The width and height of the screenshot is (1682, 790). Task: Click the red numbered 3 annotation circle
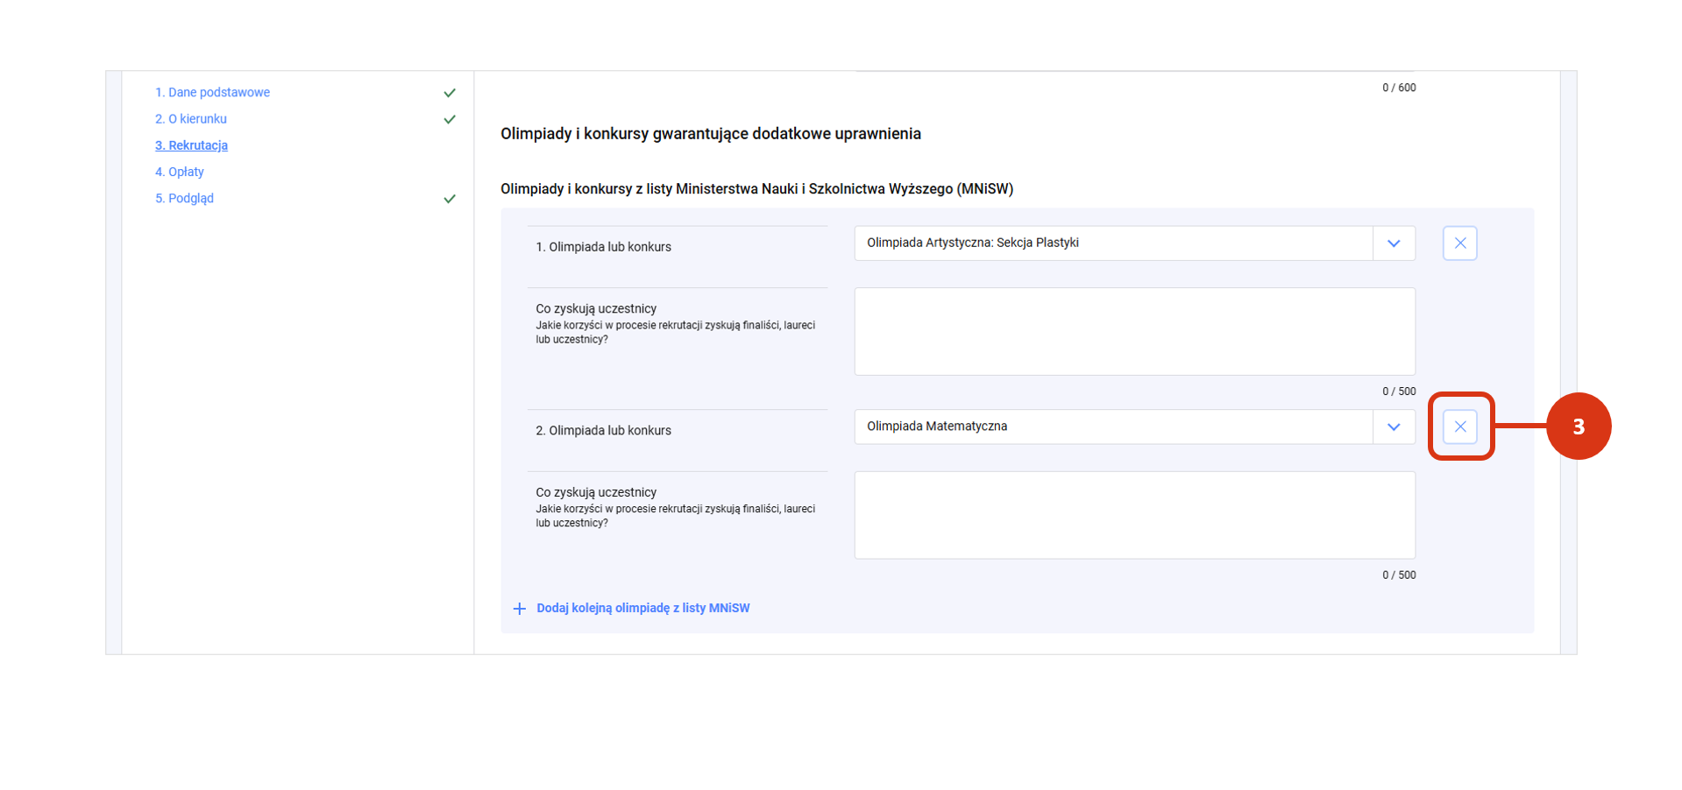click(1578, 427)
